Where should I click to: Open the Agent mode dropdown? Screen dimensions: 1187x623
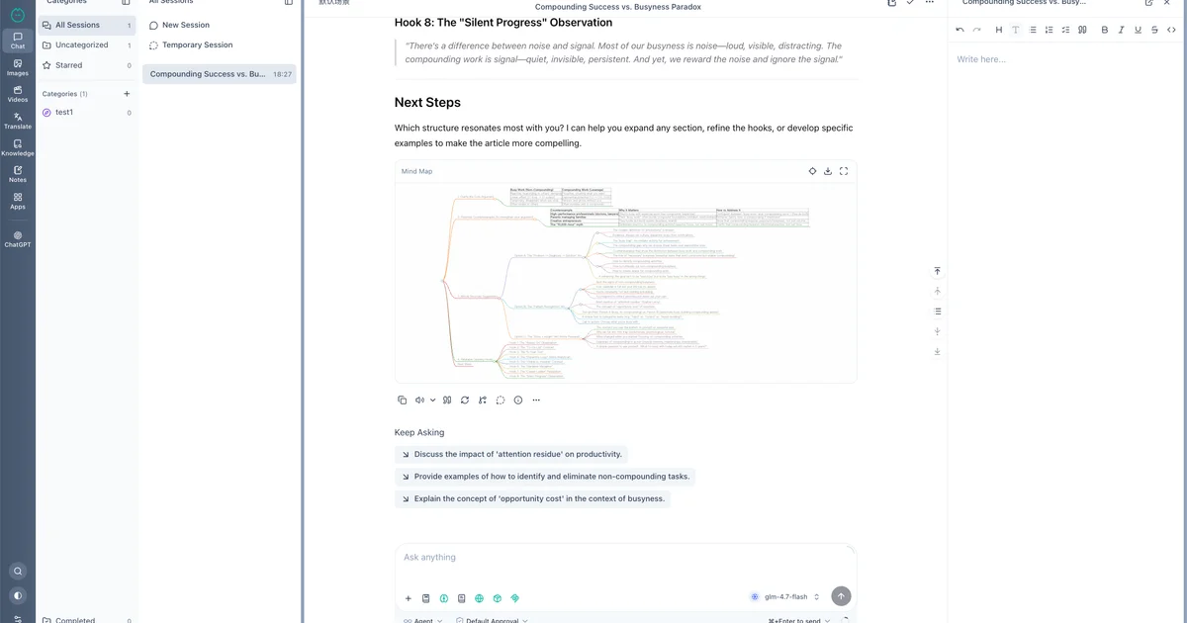tap(424, 621)
